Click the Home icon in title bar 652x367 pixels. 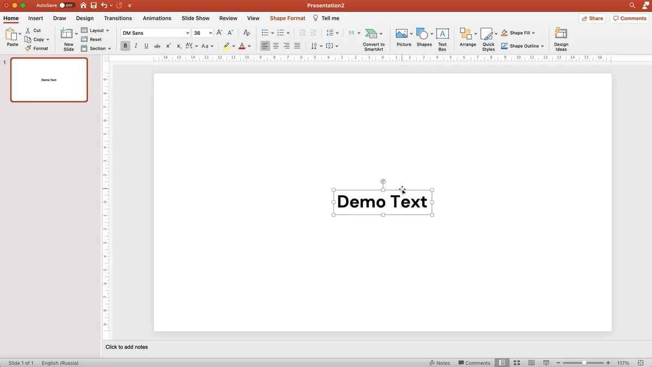[x=83, y=5]
